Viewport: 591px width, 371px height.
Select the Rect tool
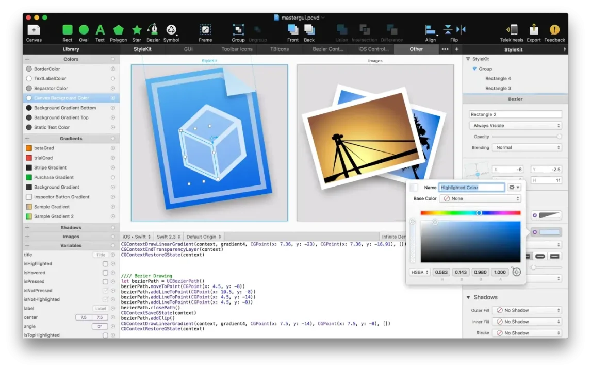pyautogui.click(x=68, y=33)
